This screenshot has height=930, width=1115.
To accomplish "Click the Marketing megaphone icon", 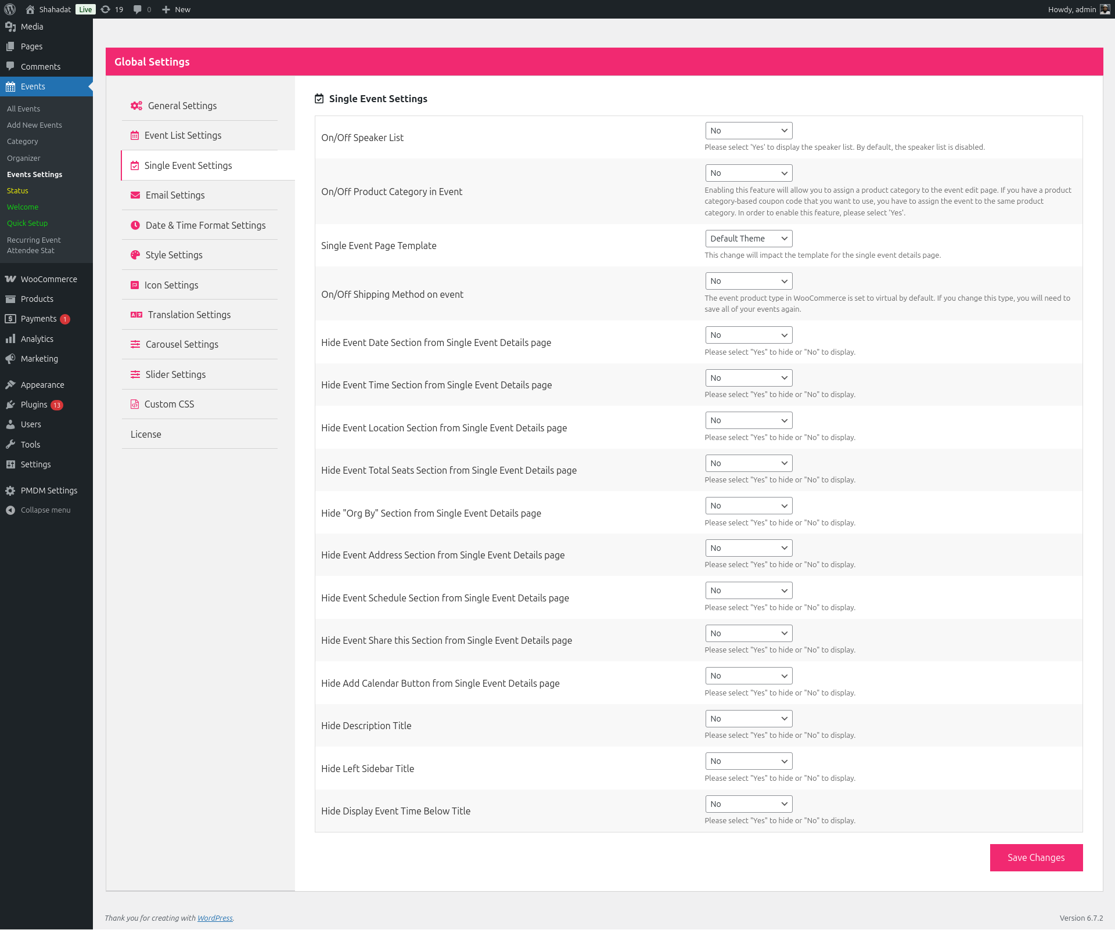I will tap(10, 359).
